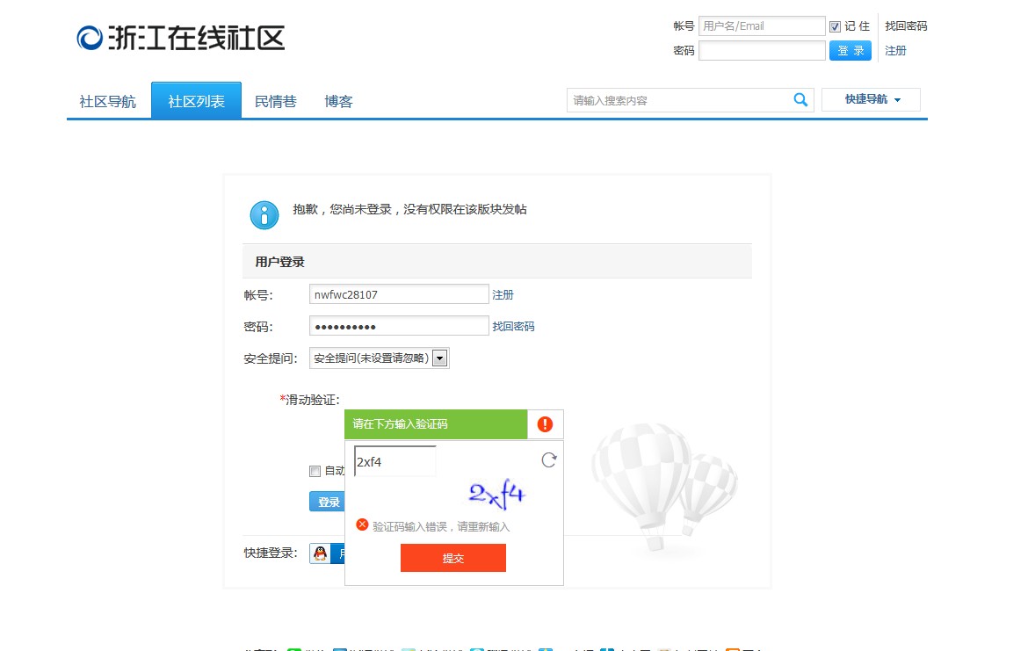Click the blue info icon beside the notice
This screenshot has height=651, width=1035.
pos(264,215)
